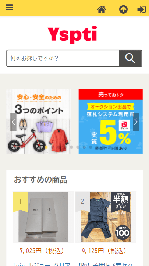Screen dimensions: 149x266
Task: Click the login arrow icon
Action: pos(142,9)
